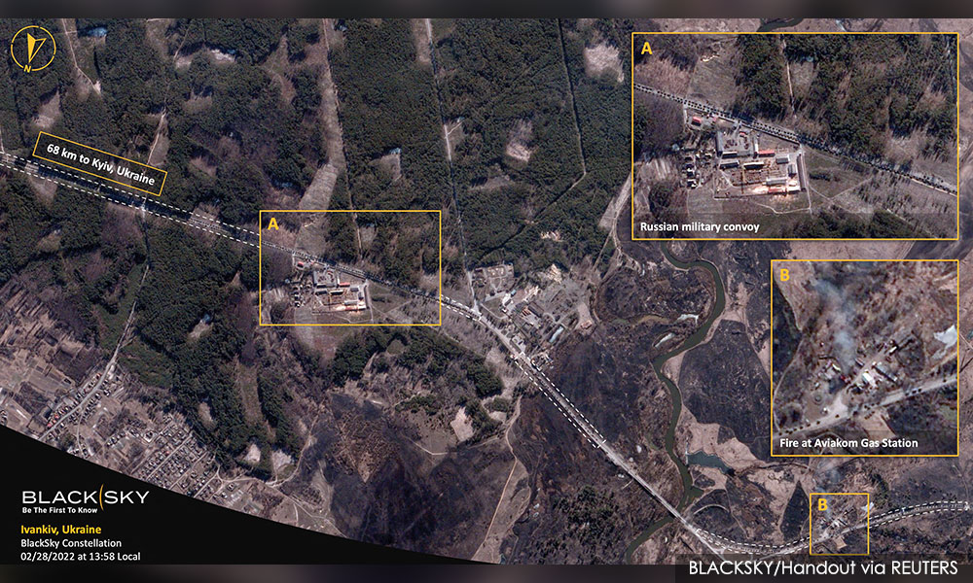Image resolution: width=973 pixels, height=583 pixels.
Task: Click the north compass arrow icon
Action: click(33, 49)
